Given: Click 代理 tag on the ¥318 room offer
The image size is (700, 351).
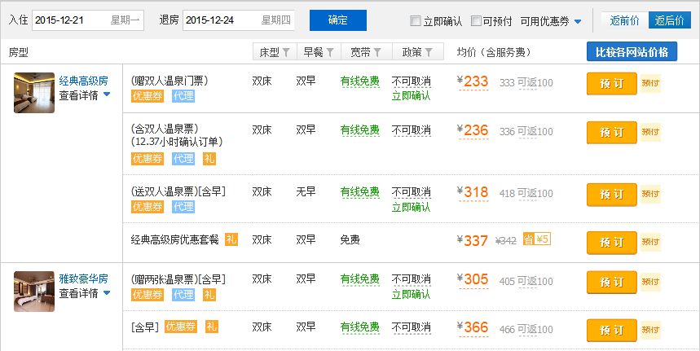Looking at the screenshot, I should [x=183, y=207].
